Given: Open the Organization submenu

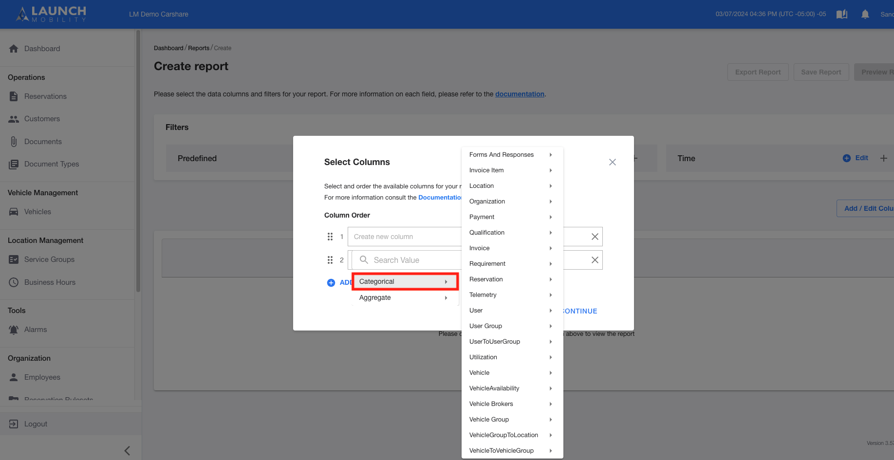Looking at the screenshot, I should coord(512,202).
